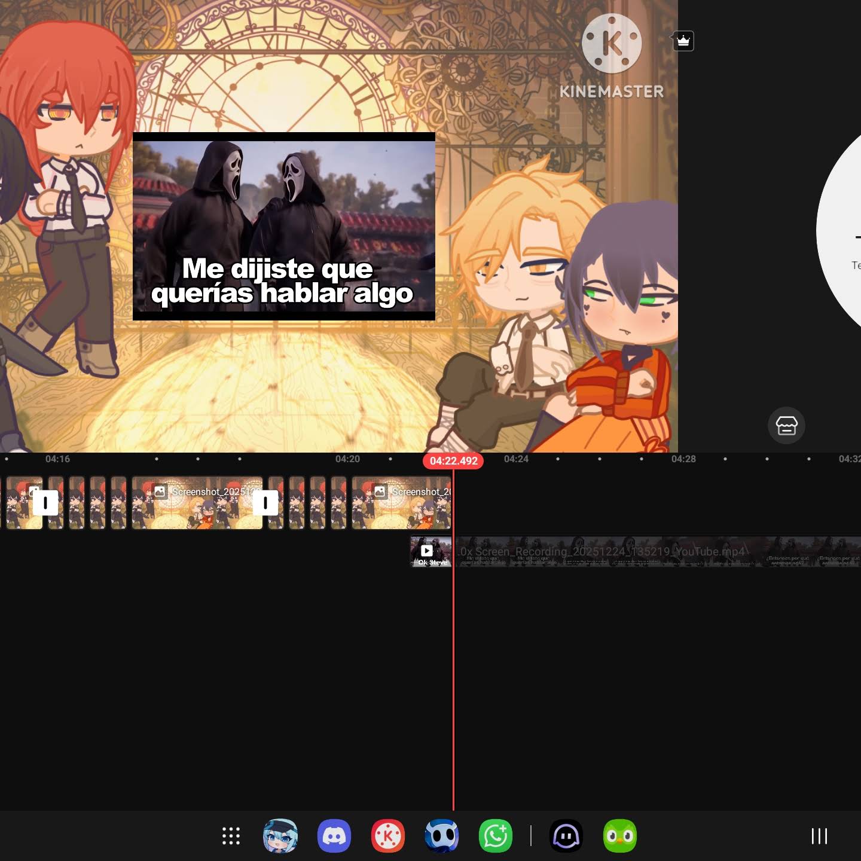Image resolution: width=861 pixels, height=861 pixels.
Task: Open the purple ghost face app icon
Action: pos(566,836)
